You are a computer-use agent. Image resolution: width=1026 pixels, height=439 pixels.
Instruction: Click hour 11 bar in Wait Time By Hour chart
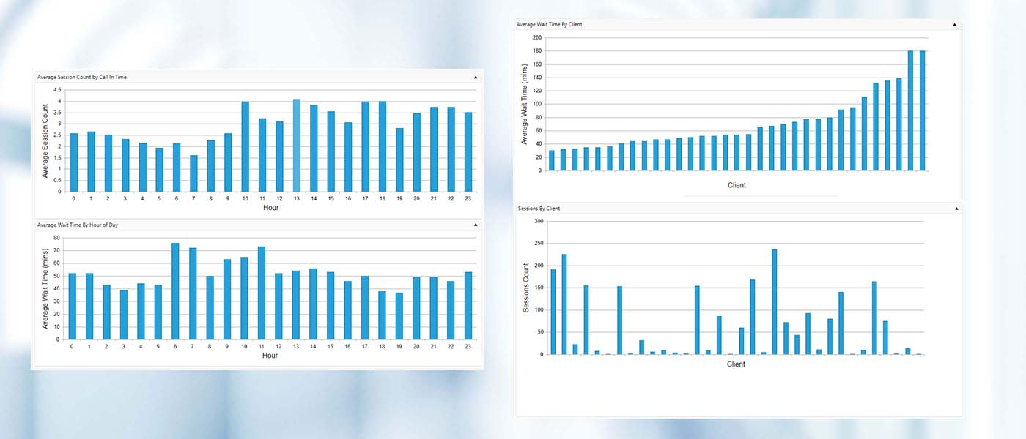tap(262, 293)
